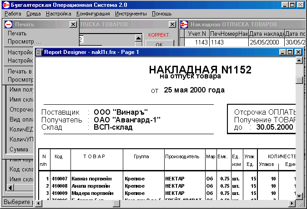Image resolution: width=307 pixels, height=209 pixels.
Task: Click Report Designer horizontal scrollbar thumb
Action: pyautogui.click(x=116, y=204)
